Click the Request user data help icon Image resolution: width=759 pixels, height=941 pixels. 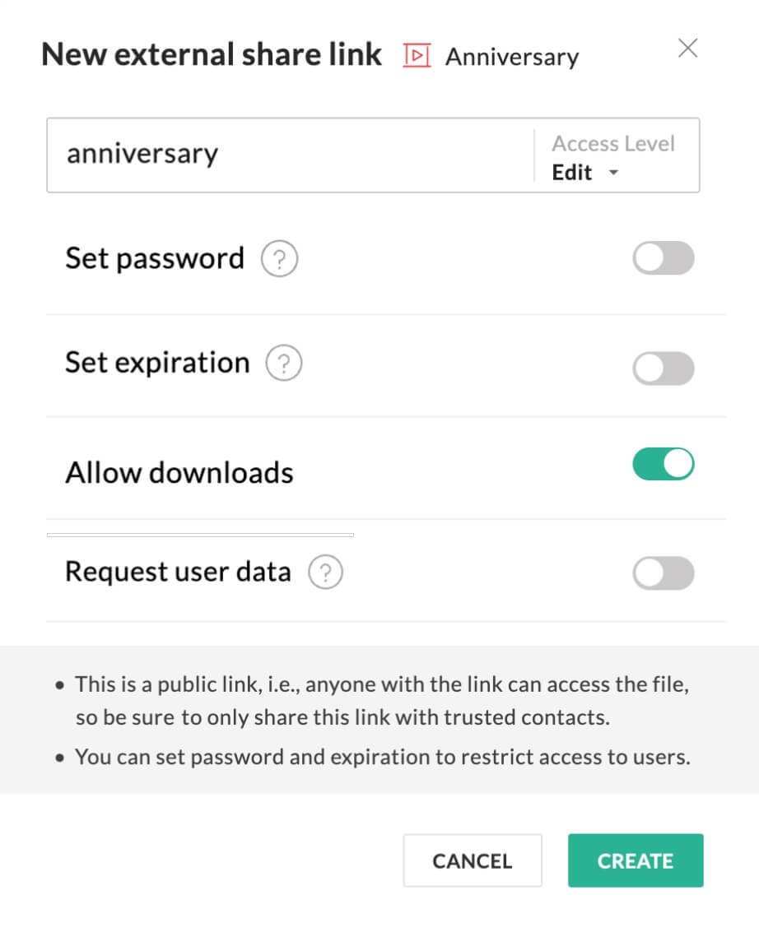point(325,572)
